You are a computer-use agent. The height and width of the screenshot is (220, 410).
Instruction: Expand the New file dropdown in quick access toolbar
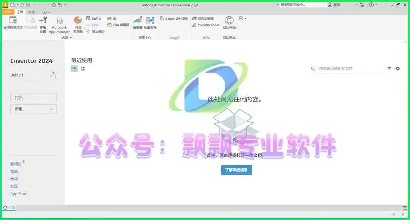pyautogui.click(x=17, y=5)
